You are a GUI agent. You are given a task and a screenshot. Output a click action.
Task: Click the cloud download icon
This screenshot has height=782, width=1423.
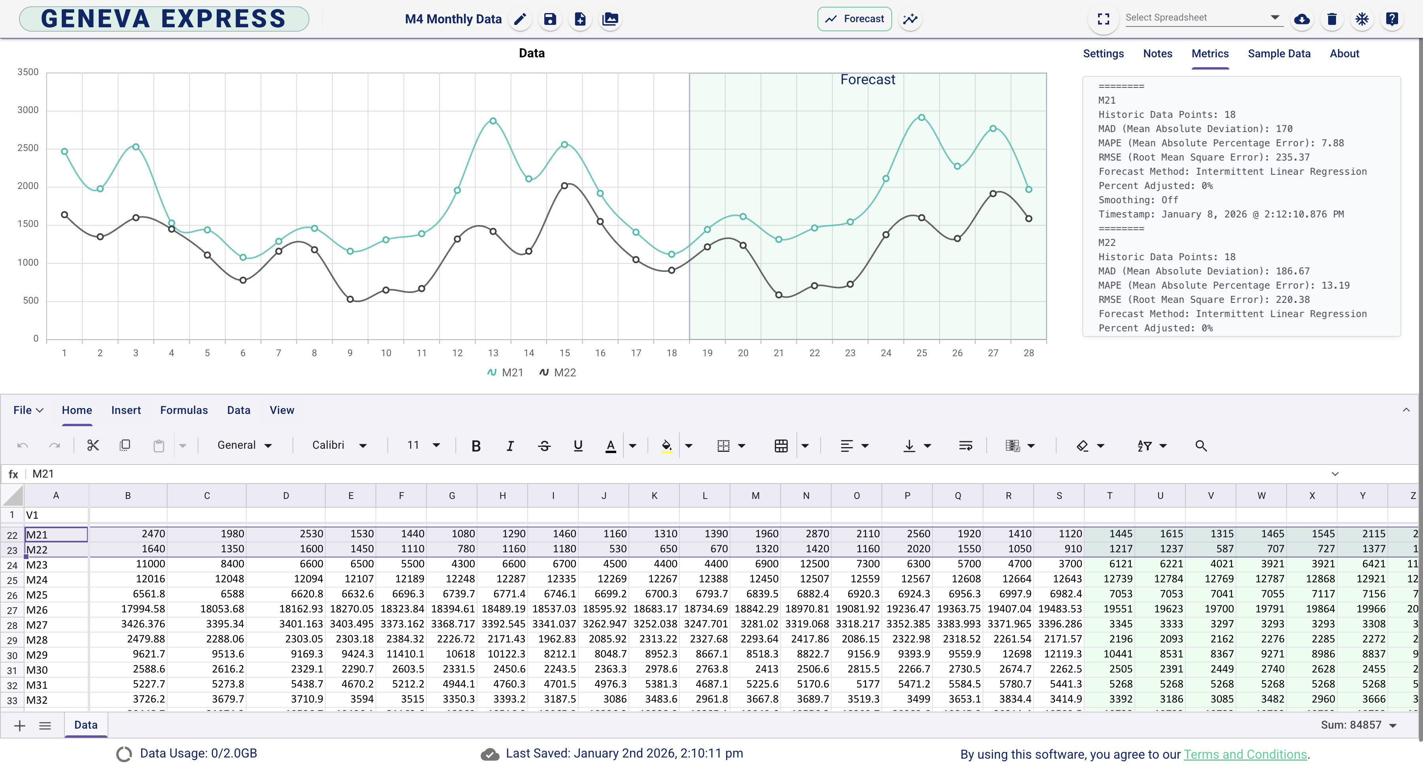[1302, 19]
